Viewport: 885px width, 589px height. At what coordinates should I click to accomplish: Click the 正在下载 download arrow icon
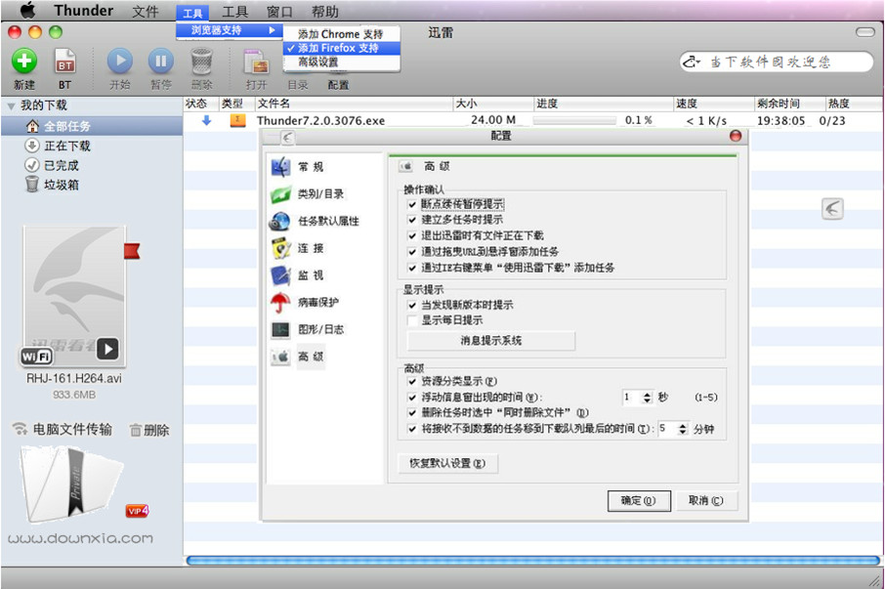click(32, 146)
